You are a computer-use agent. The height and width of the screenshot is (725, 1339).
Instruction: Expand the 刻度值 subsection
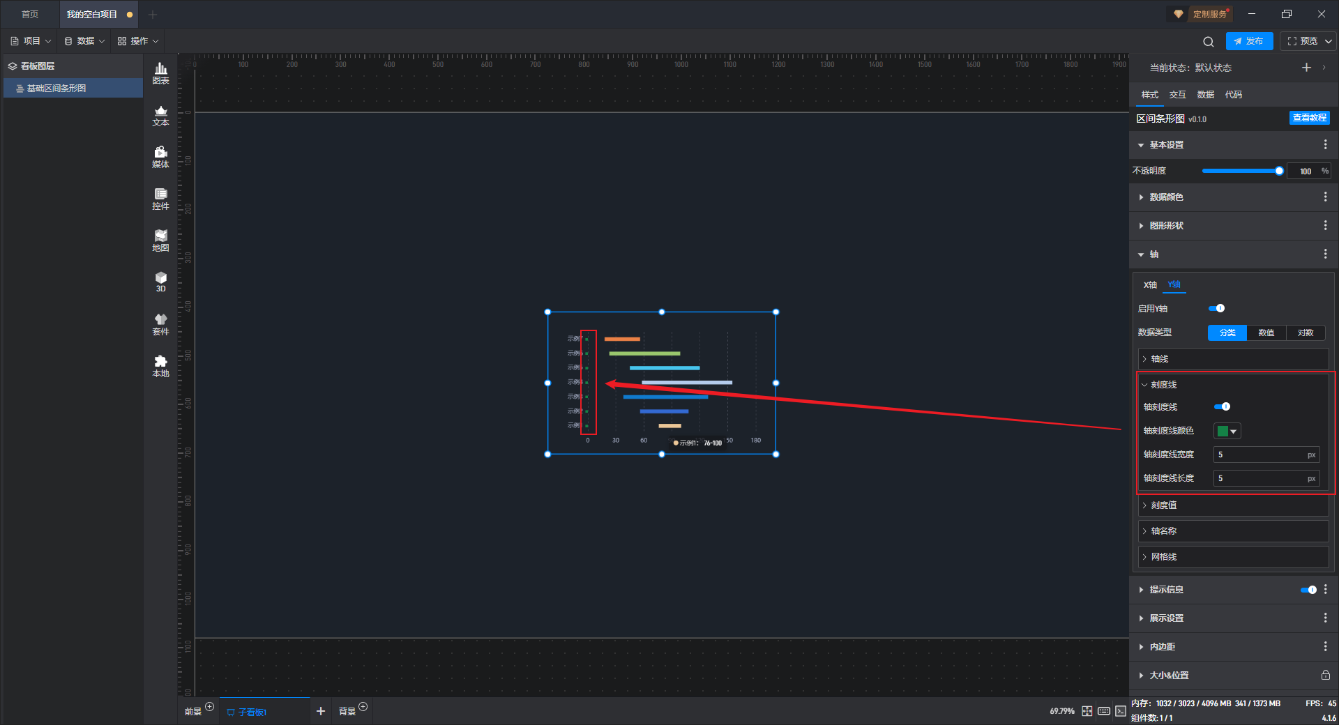click(x=1233, y=505)
